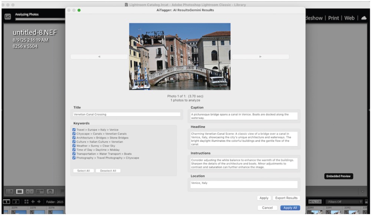Switch to the Print module

[x=333, y=18]
